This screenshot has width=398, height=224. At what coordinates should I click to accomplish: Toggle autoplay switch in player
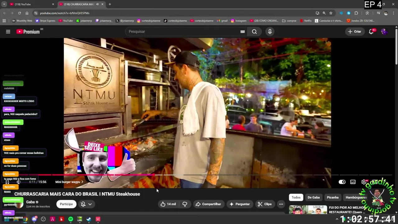click(342, 182)
